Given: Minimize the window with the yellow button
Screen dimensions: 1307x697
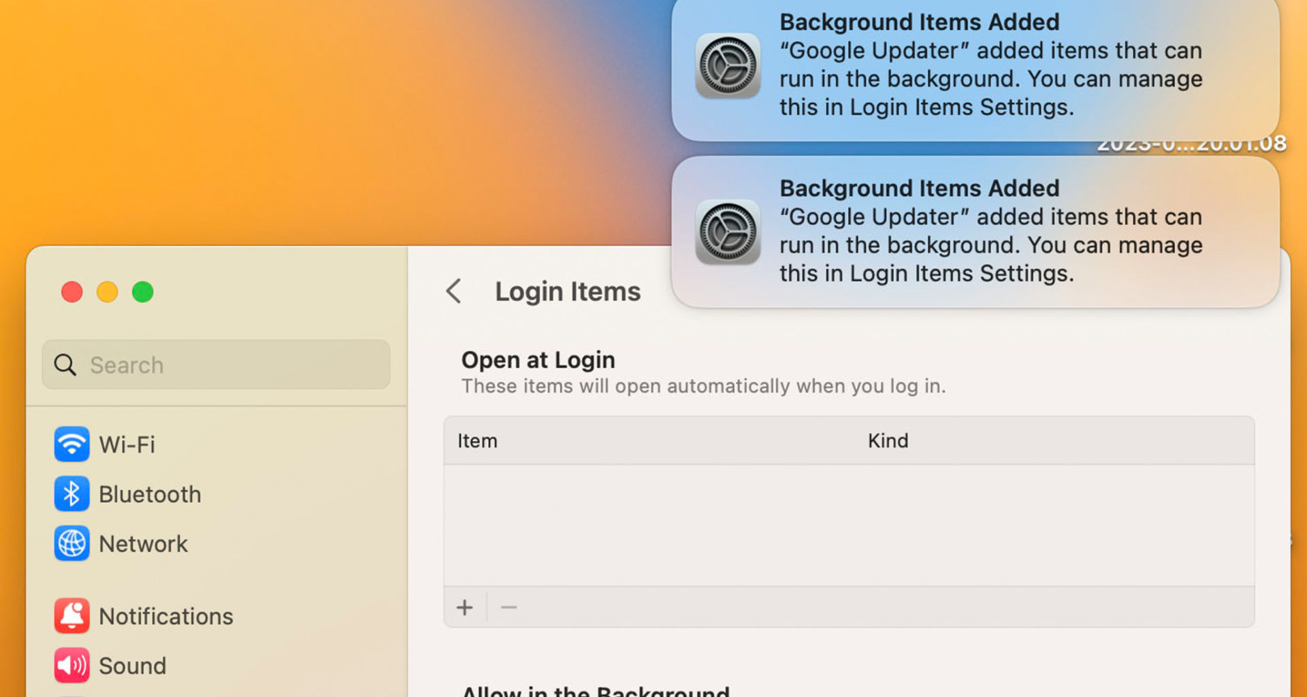Looking at the screenshot, I should (x=108, y=292).
